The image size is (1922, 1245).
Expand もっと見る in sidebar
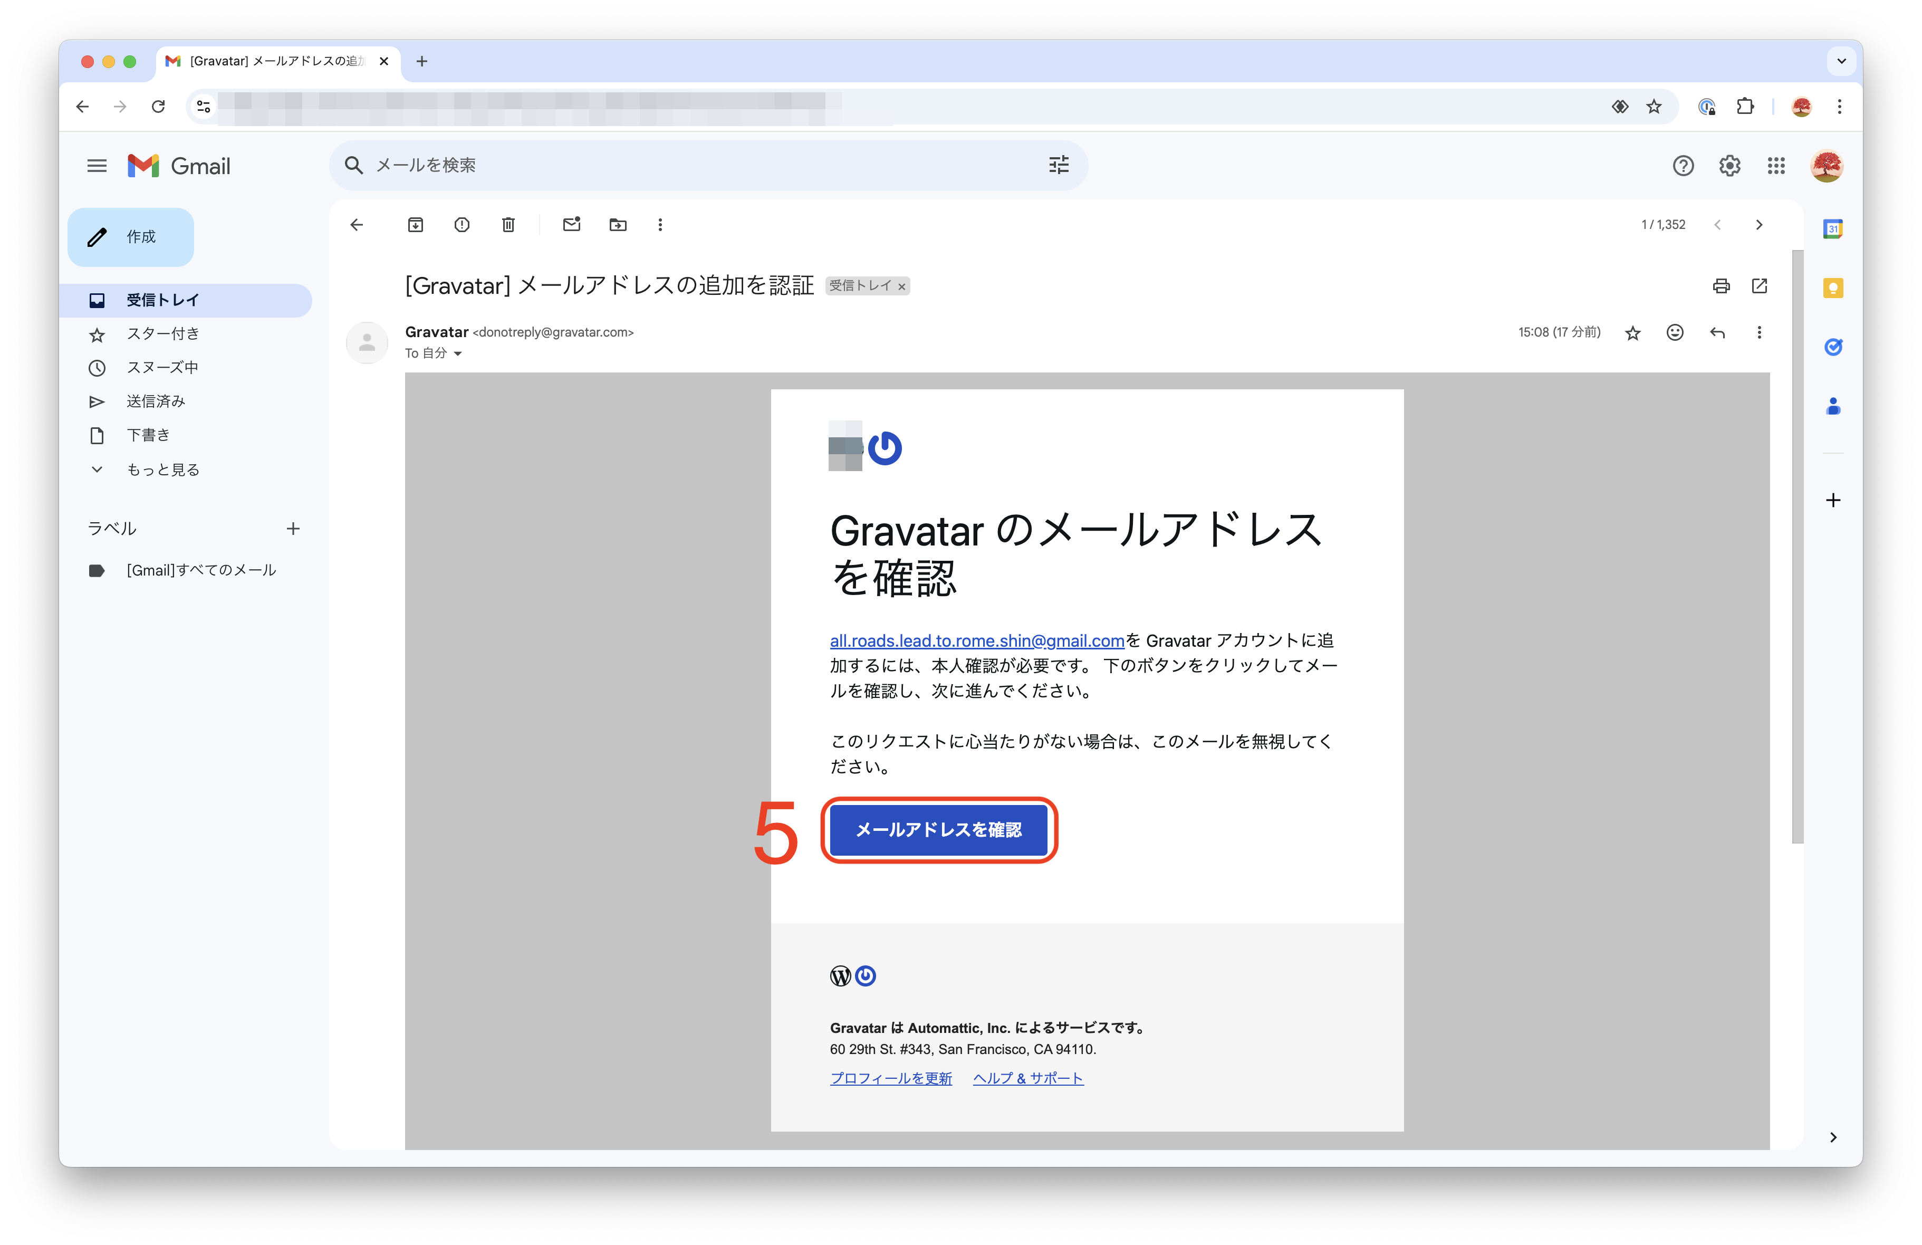pyautogui.click(x=163, y=470)
